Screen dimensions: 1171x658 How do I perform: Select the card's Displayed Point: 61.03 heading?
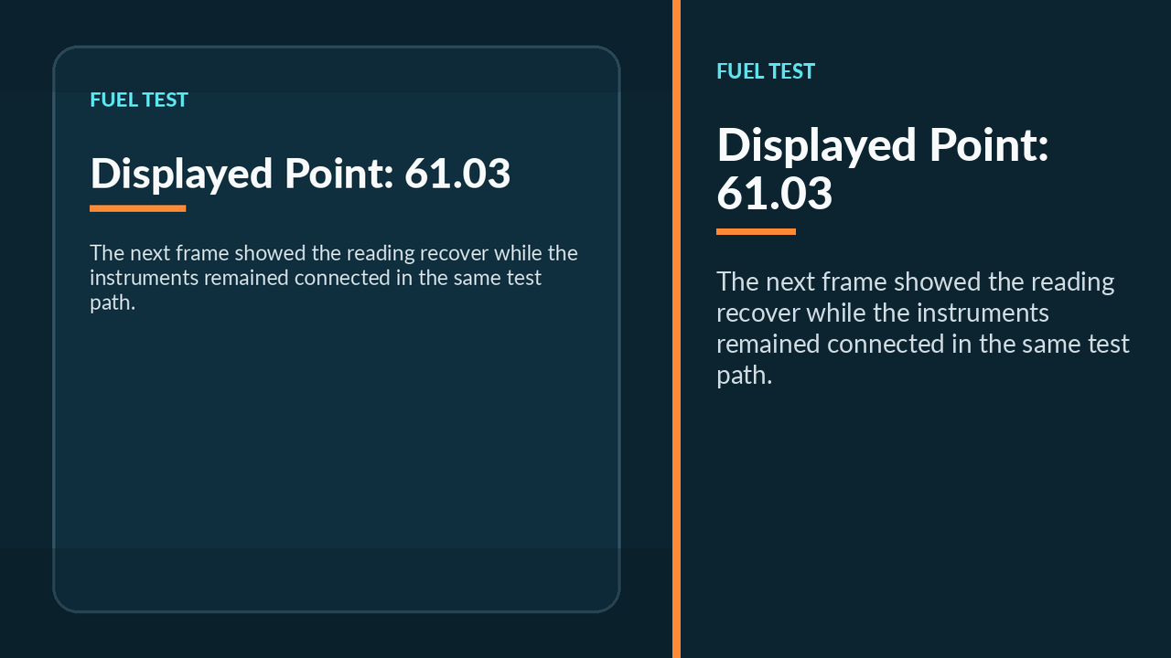coord(300,174)
